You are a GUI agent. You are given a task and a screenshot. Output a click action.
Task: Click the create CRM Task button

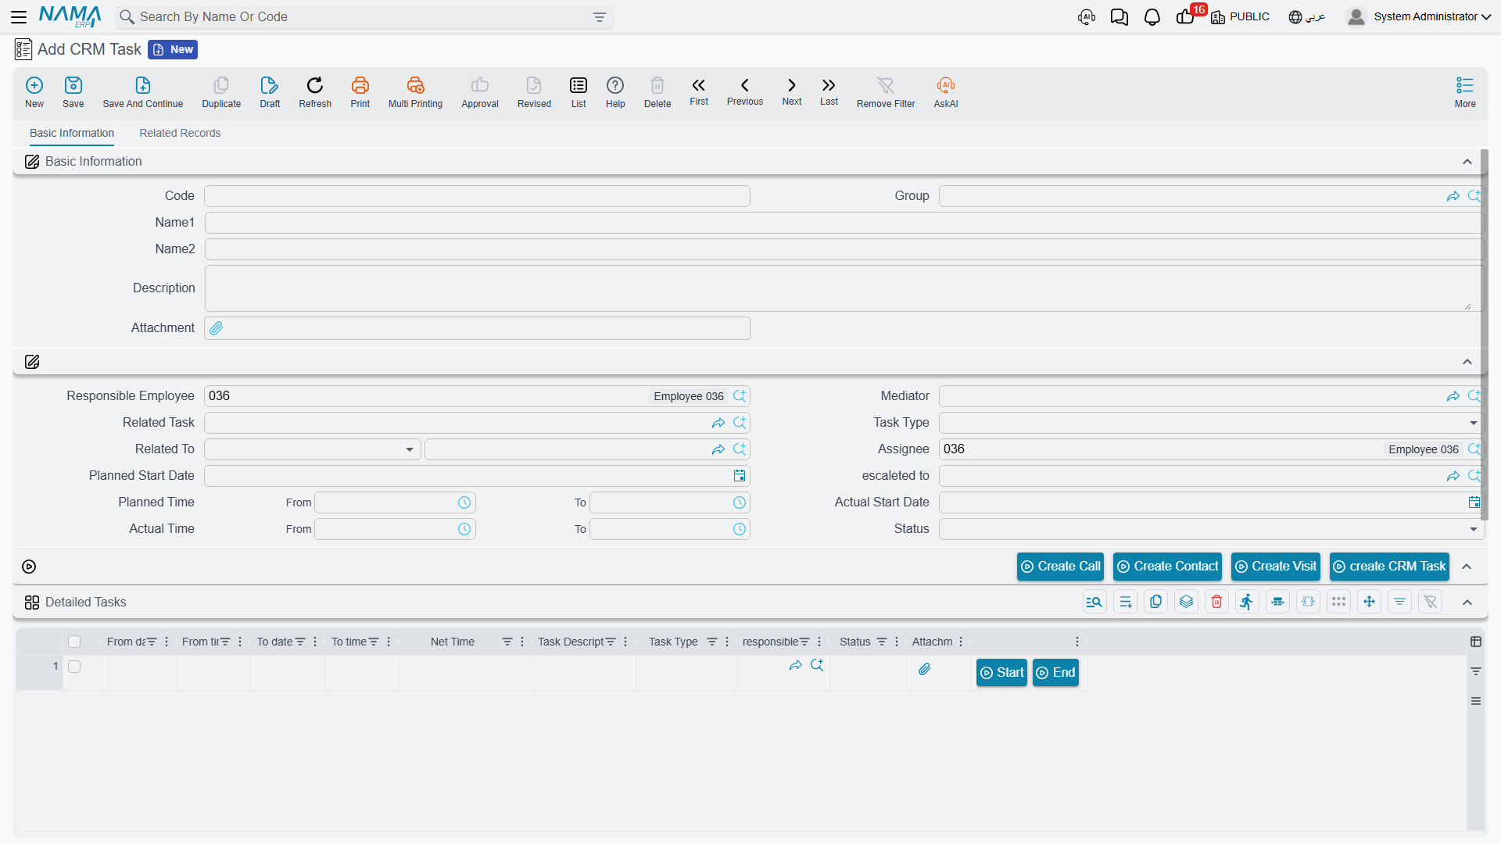pos(1389,567)
